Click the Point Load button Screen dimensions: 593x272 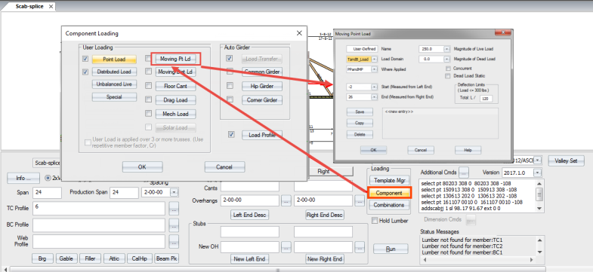(x=114, y=60)
